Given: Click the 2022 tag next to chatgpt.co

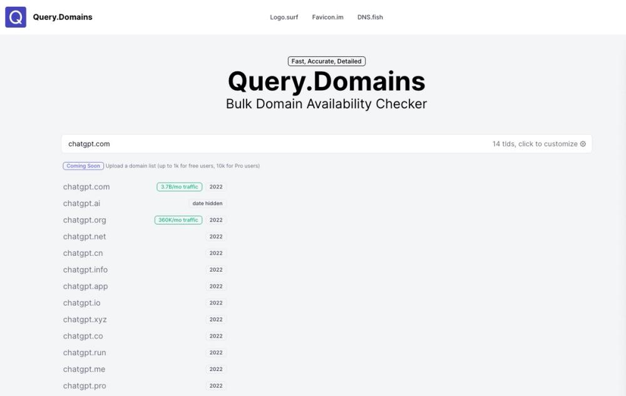Looking at the screenshot, I should coord(216,336).
